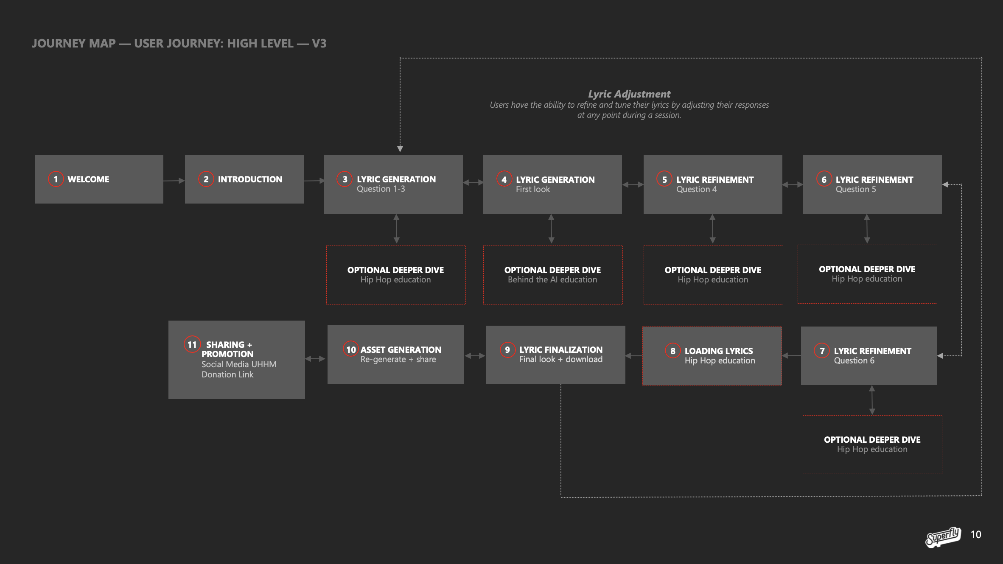
Task: Click the journey map slide title
Action: pos(179,43)
